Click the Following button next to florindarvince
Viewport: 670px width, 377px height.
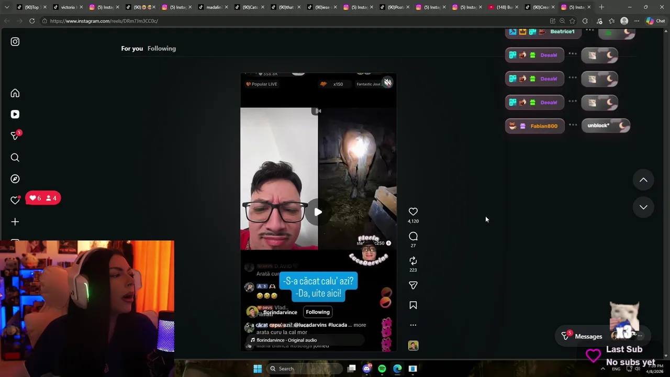coord(318,312)
